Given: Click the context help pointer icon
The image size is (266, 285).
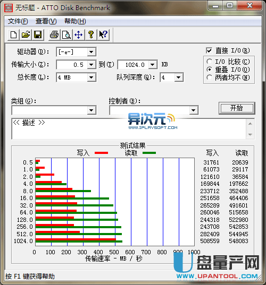Looking at the screenshot, I should 103,34.
